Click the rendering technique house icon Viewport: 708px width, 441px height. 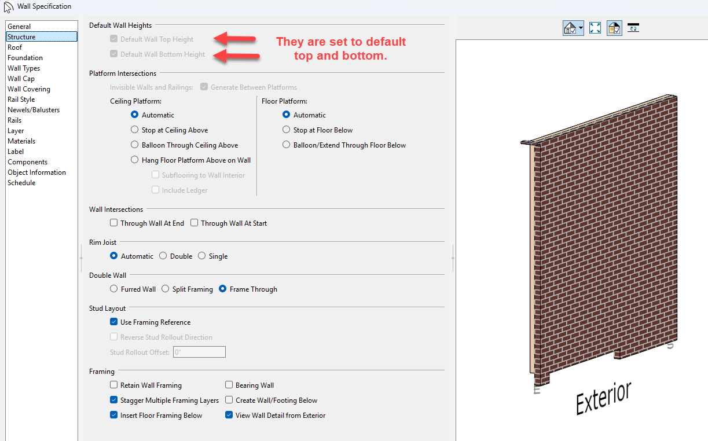coord(570,28)
